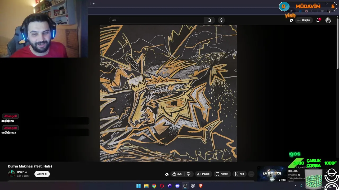
Task: Click the Paylaş share button
Action: 203,174
